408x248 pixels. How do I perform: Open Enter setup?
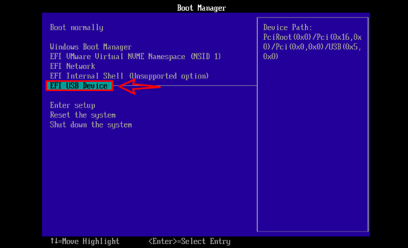pos(72,105)
